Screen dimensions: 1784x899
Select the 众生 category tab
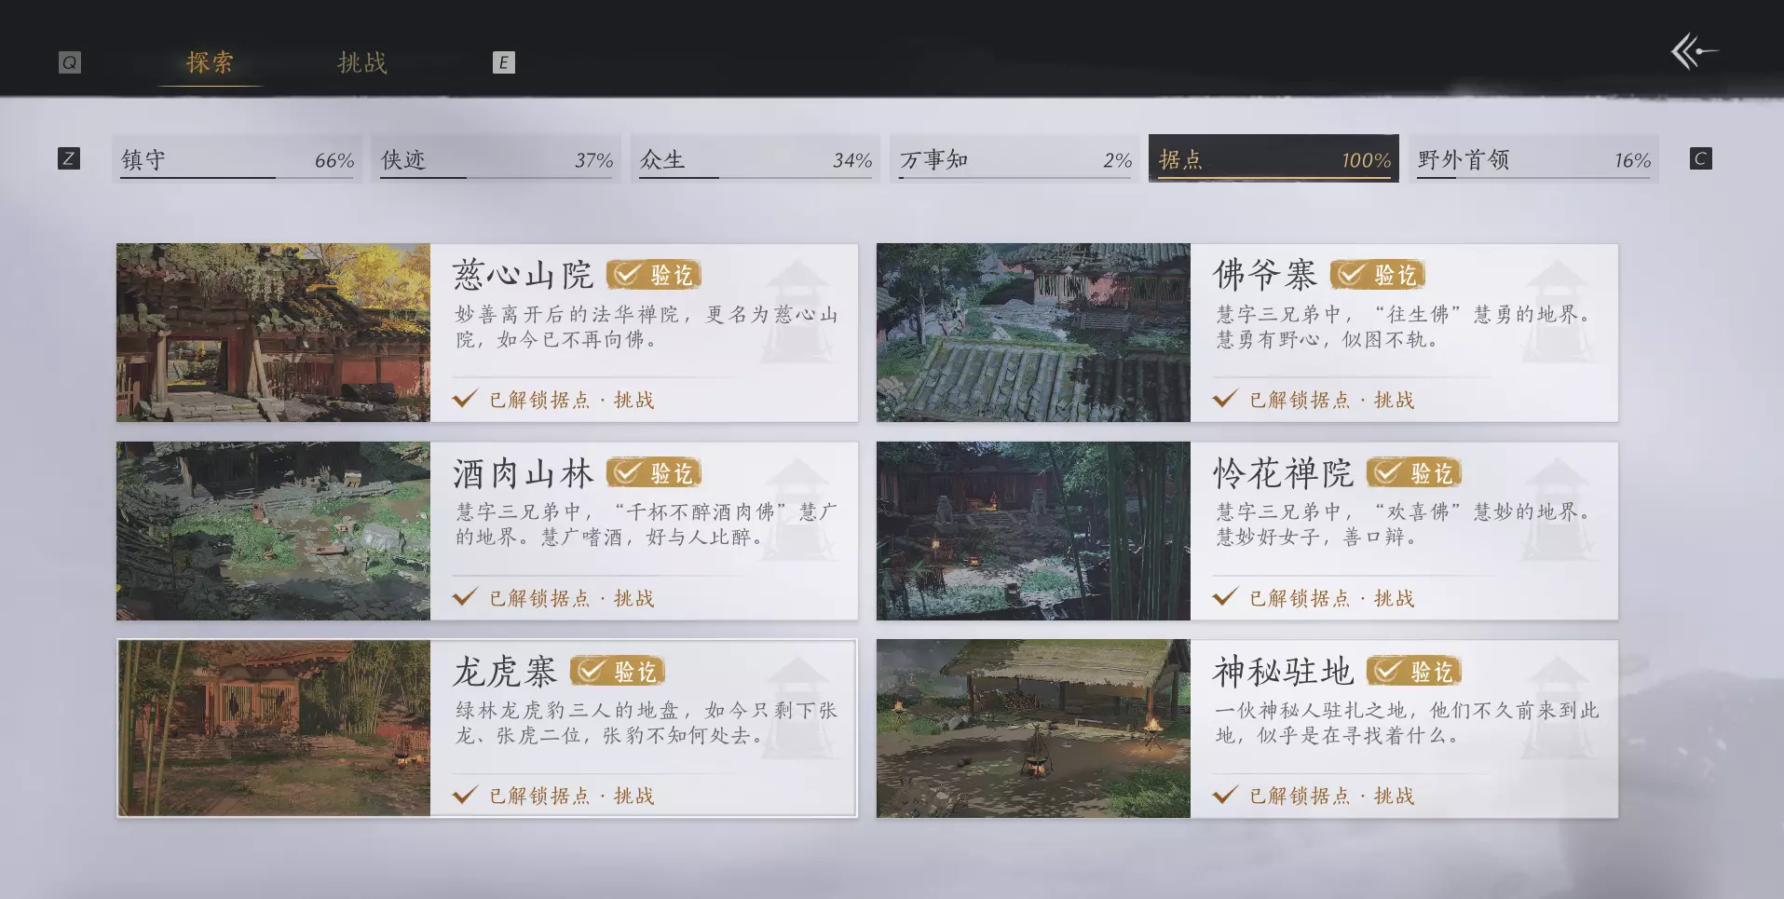756,158
